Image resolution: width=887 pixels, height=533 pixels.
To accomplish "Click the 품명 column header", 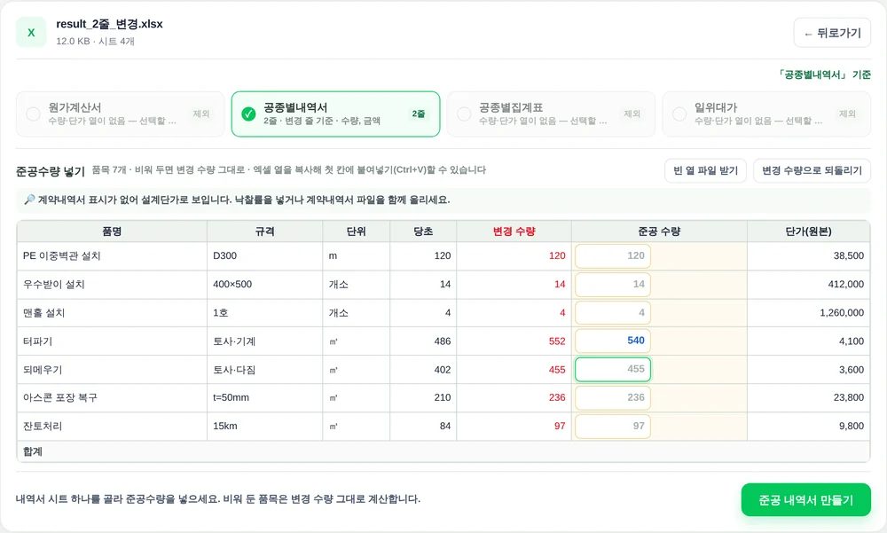I will point(112,231).
